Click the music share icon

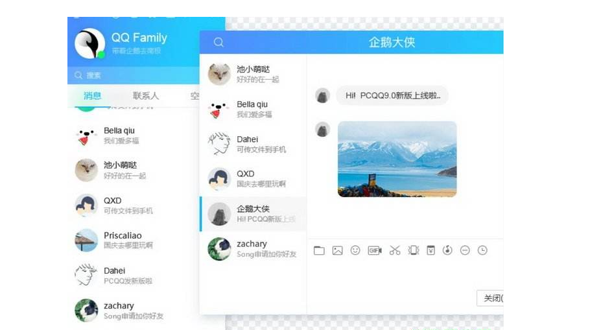[447, 250]
